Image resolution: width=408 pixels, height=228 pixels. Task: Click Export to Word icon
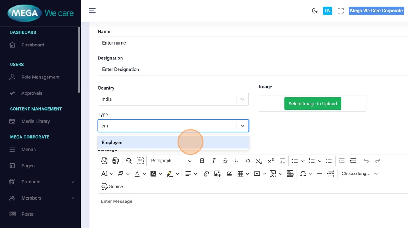click(x=115, y=161)
